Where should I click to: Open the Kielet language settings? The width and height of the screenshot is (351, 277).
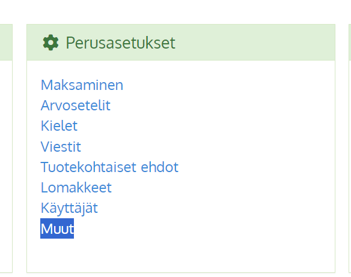click(x=59, y=126)
